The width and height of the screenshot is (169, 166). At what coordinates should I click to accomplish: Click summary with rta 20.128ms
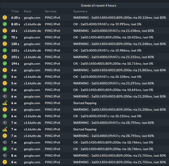pos(107,77)
